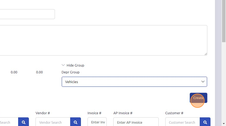Click the Invoice # input field
This screenshot has height=126, width=226.
[97, 122]
